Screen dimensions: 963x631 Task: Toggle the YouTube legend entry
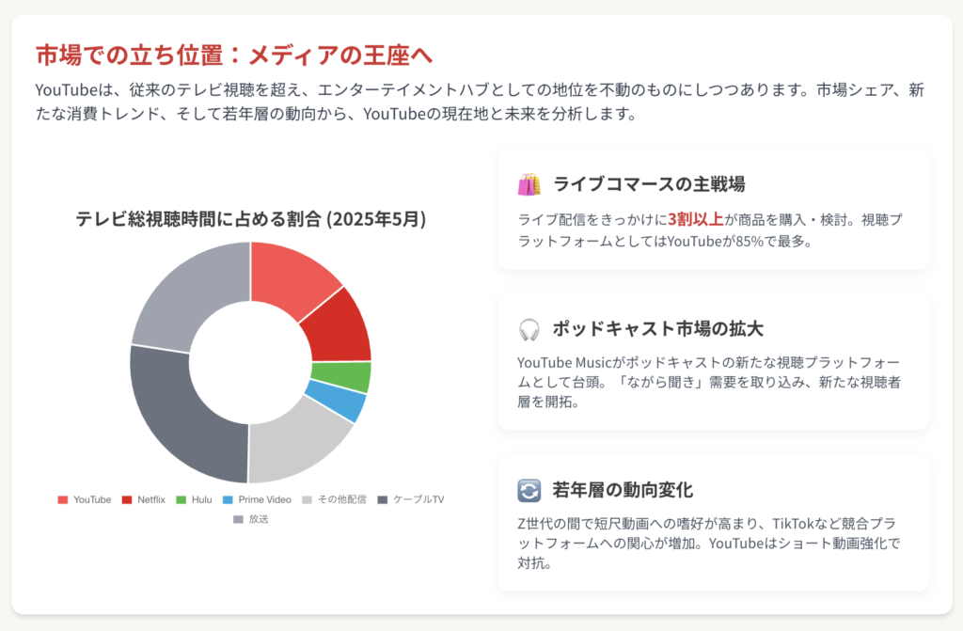(x=85, y=499)
